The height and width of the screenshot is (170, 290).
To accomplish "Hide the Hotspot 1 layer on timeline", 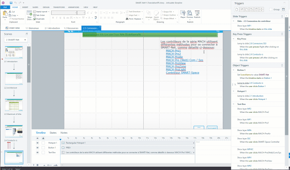I will 37,143.
